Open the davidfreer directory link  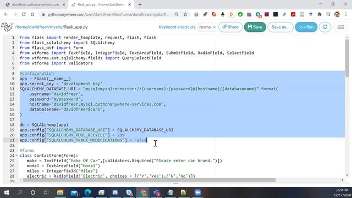(x=38, y=27)
